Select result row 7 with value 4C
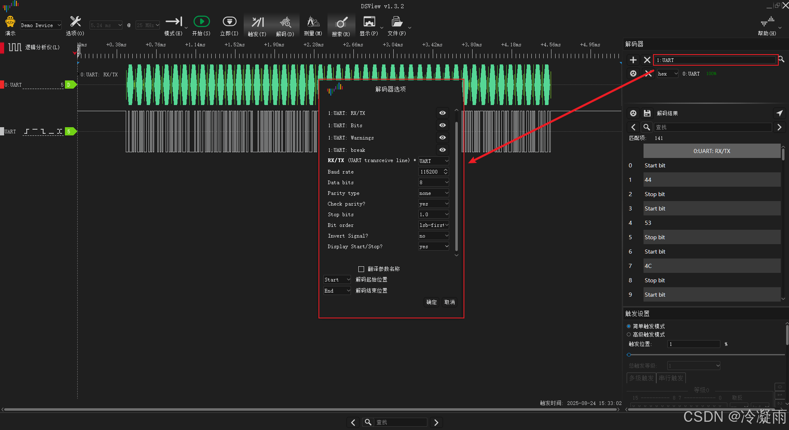The height and width of the screenshot is (430, 789). [712, 266]
